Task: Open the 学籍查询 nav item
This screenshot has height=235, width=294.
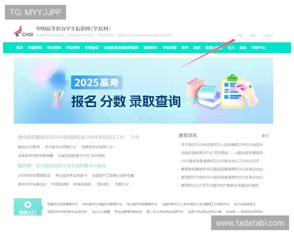Action: tap(35, 47)
